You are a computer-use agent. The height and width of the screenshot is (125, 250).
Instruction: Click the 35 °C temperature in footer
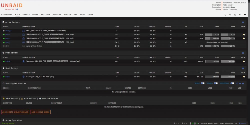click(185, 123)
